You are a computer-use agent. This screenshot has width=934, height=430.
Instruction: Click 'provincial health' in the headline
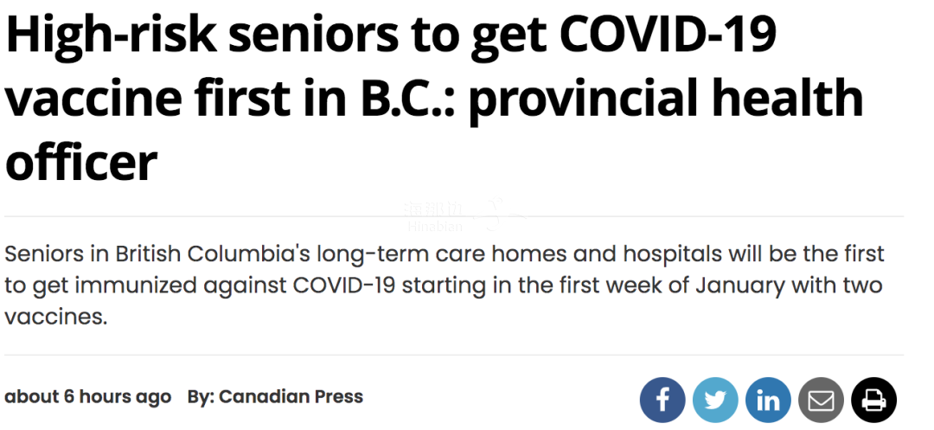(665, 99)
